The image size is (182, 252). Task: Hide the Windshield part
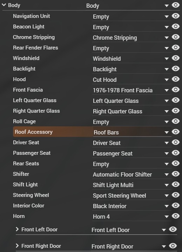[175, 58]
